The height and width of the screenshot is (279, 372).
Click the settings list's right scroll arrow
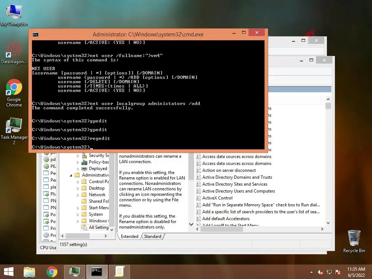(322, 229)
